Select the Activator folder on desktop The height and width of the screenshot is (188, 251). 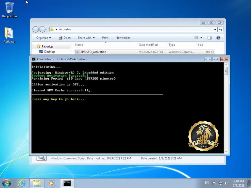pyautogui.click(x=9, y=35)
